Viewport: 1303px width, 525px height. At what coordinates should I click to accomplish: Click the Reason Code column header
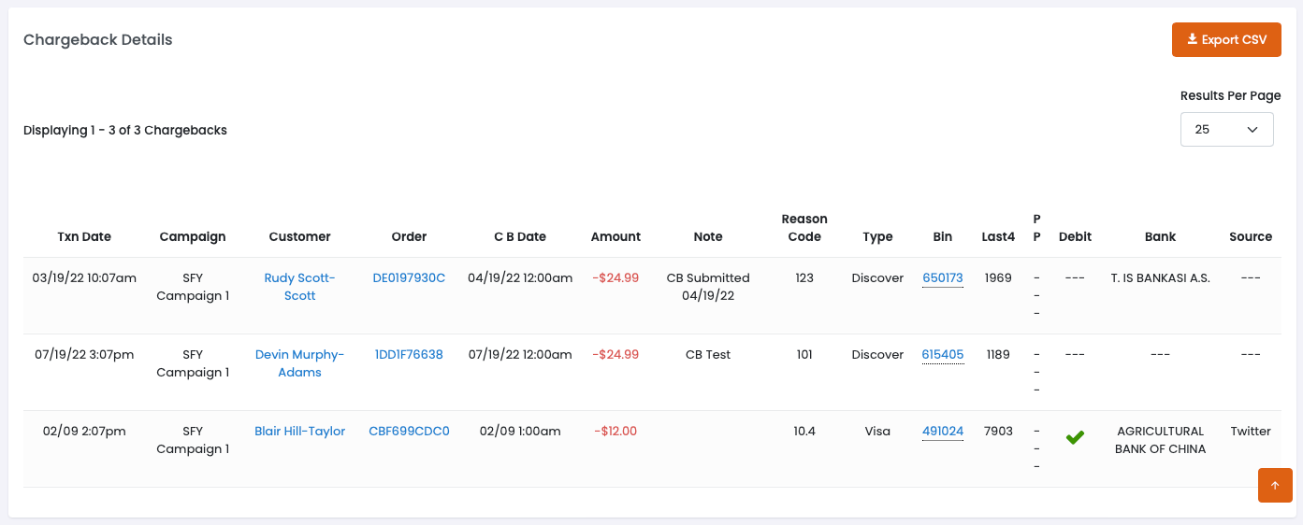804,228
